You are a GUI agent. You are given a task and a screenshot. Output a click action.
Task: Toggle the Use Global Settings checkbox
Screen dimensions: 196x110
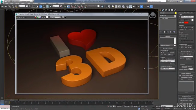(x=165, y=59)
